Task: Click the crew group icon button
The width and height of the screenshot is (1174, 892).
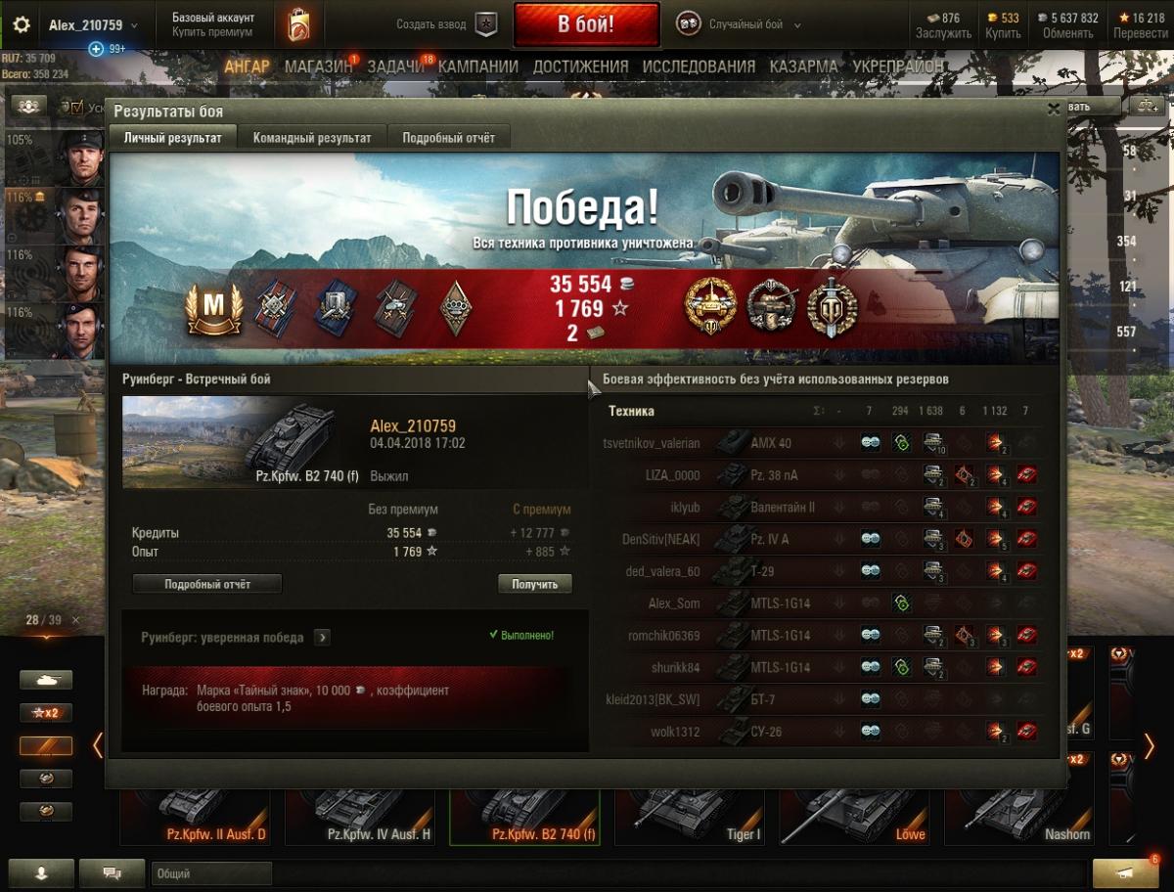Action: tap(27, 106)
